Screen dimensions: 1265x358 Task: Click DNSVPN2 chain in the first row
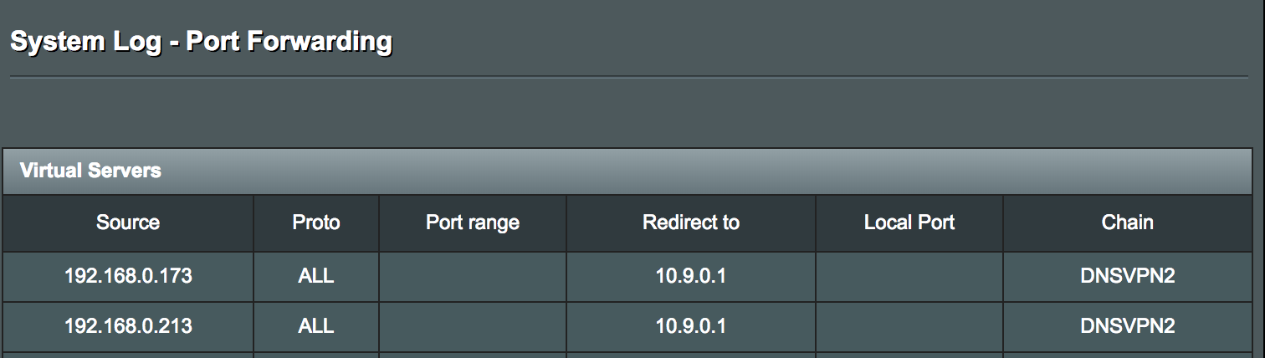pyautogui.click(x=1128, y=276)
